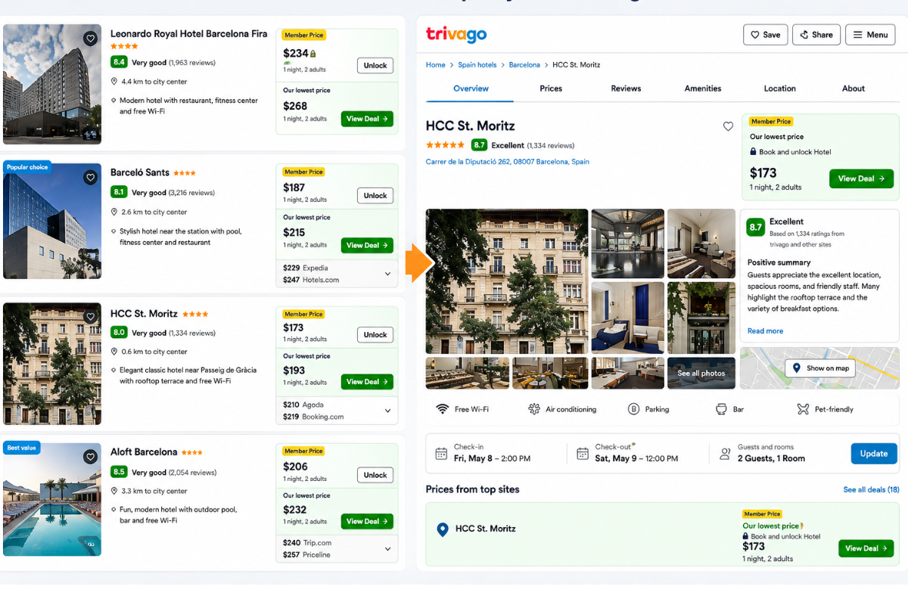
Task: Save HCC St. Moritz list card via heart
Action: (91, 318)
